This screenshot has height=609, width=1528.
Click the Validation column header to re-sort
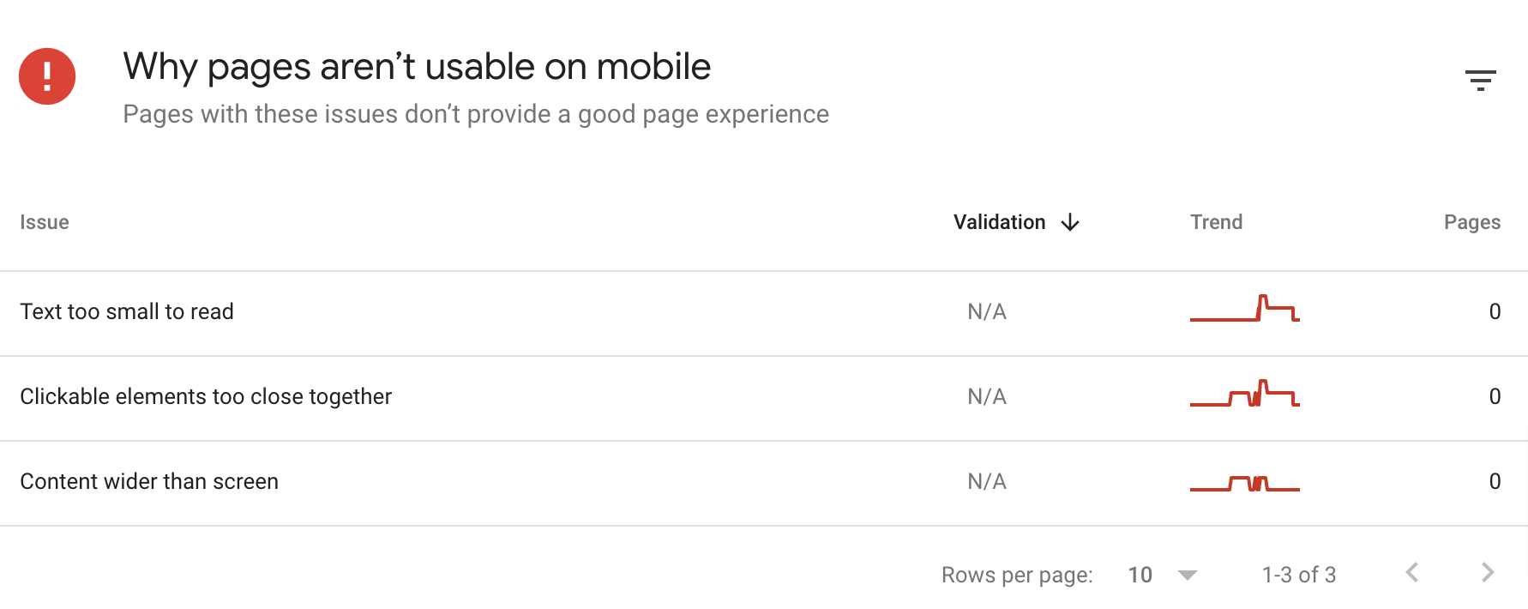999,222
